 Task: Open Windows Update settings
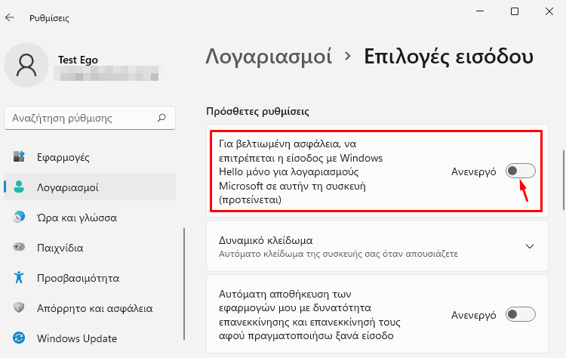pos(90,338)
